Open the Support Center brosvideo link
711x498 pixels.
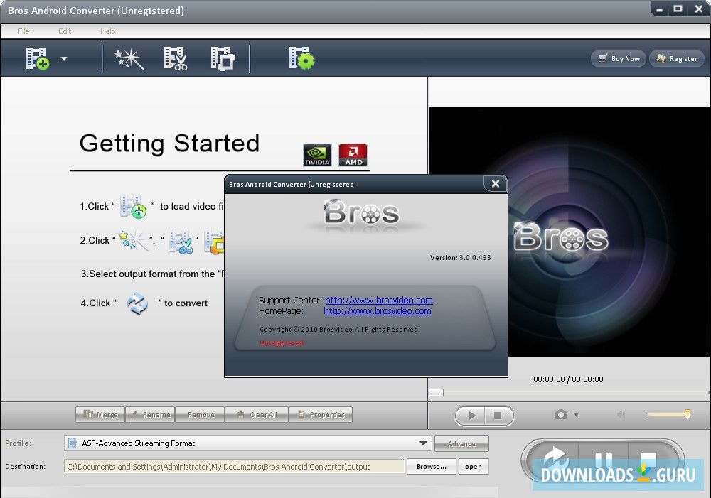click(x=379, y=300)
